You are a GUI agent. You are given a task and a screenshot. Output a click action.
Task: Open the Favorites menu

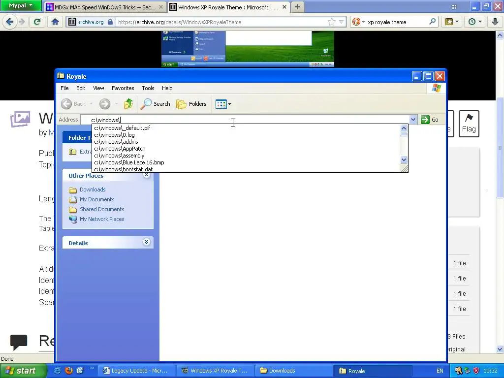123,88
